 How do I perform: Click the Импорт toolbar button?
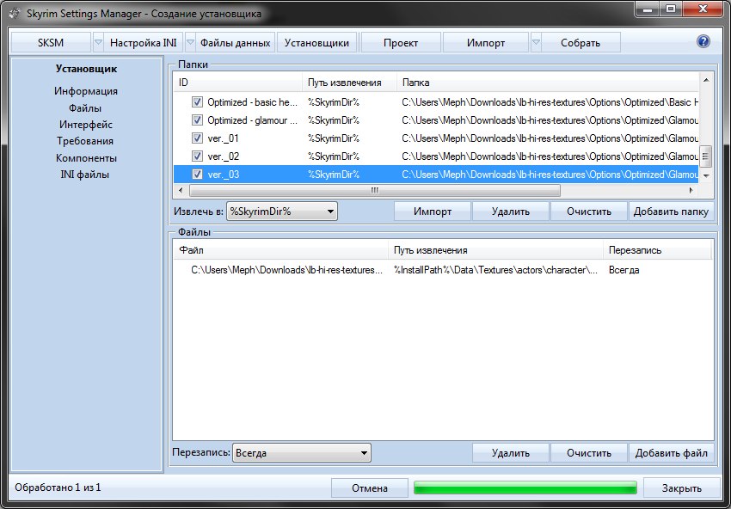pos(486,42)
